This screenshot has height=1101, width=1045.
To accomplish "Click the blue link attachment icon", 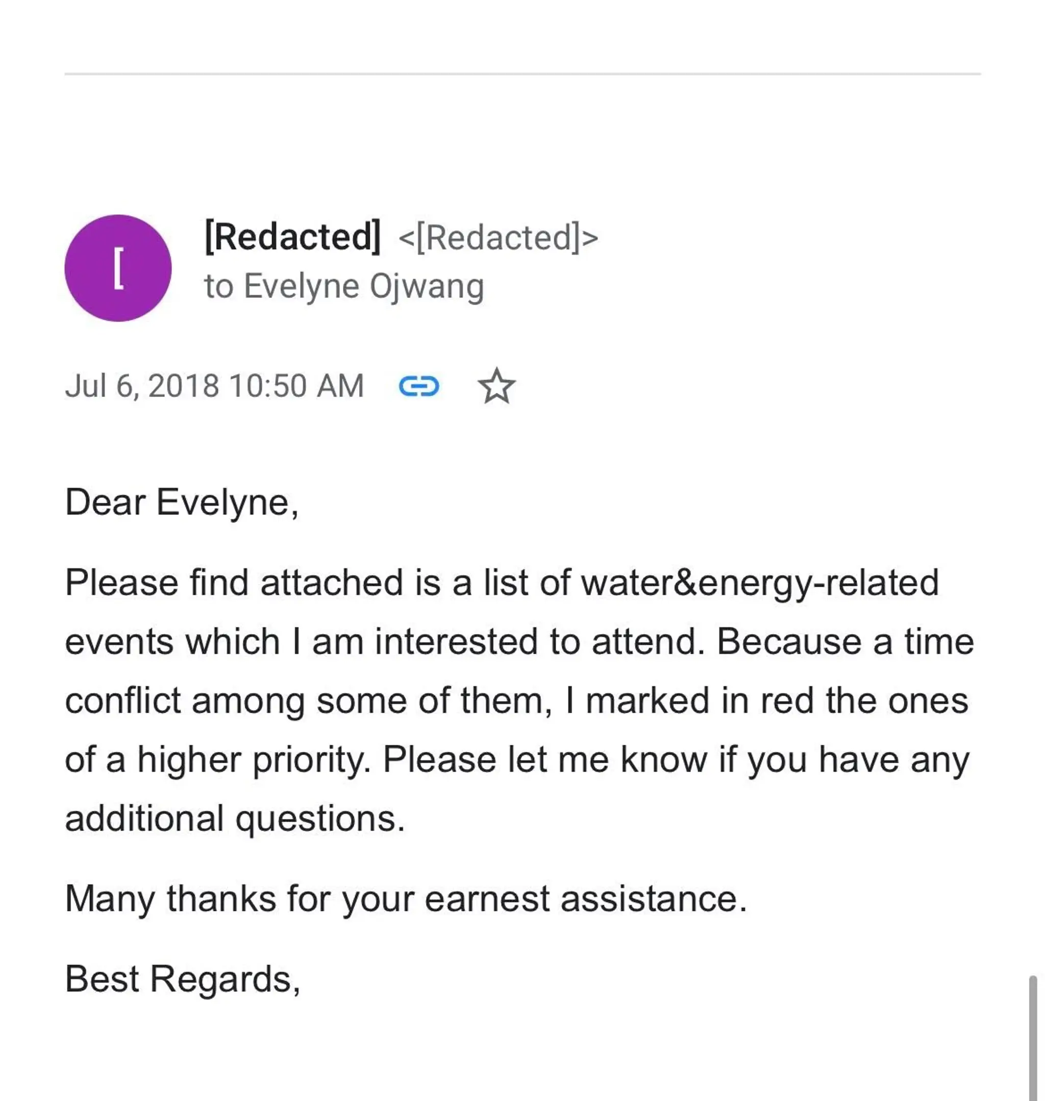I will pos(419,386).
